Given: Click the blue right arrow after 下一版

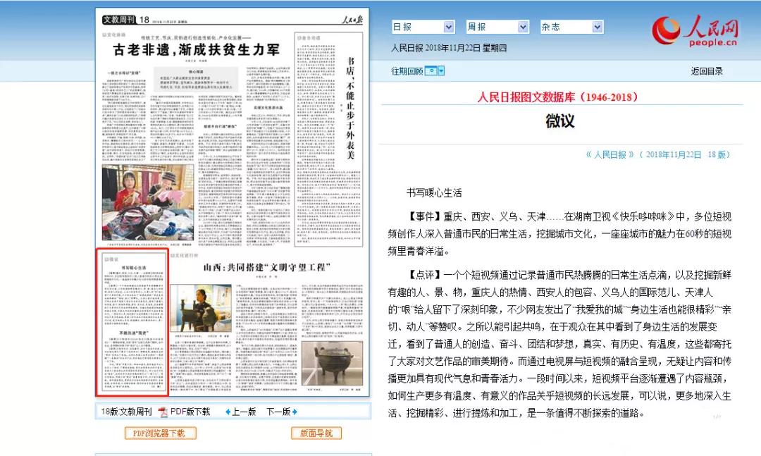Looking at the screenshot, I should [295, 411].
